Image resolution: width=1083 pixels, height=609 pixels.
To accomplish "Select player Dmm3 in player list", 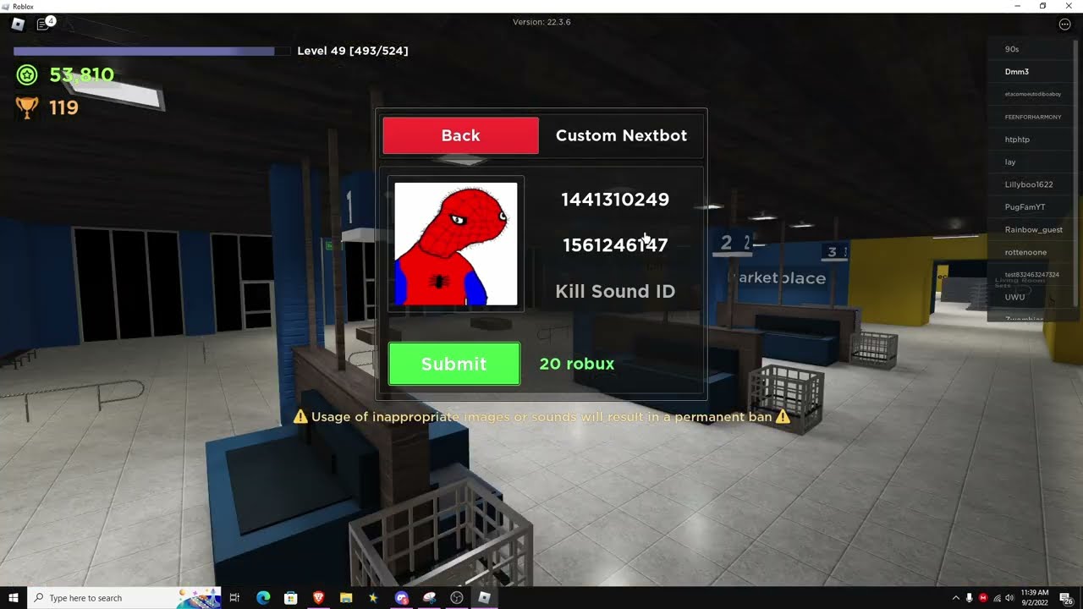I will pos(1031,72).
